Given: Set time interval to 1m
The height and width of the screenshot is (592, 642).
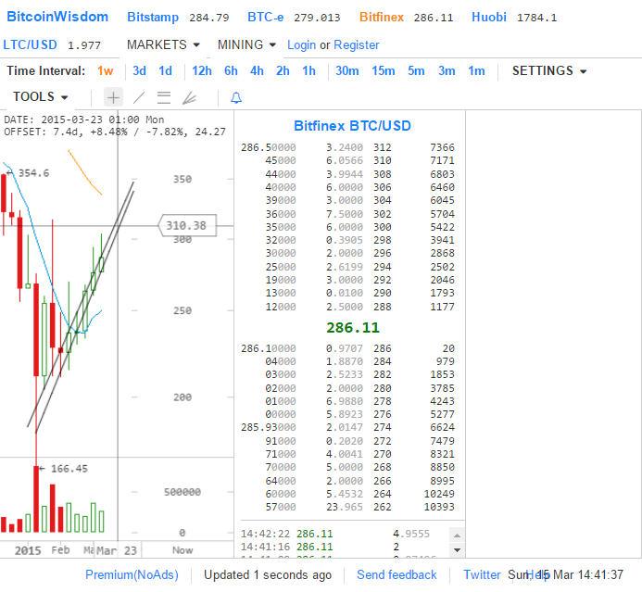Looking at the screenshot, I should pos(476,70).
